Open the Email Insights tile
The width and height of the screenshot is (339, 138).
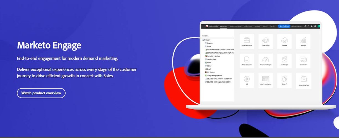coord(284,61)
